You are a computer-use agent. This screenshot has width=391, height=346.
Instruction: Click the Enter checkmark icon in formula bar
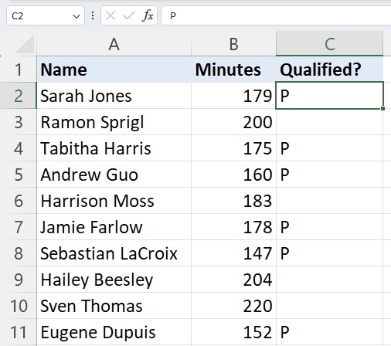pyautogui.click(x=129, y=15)
